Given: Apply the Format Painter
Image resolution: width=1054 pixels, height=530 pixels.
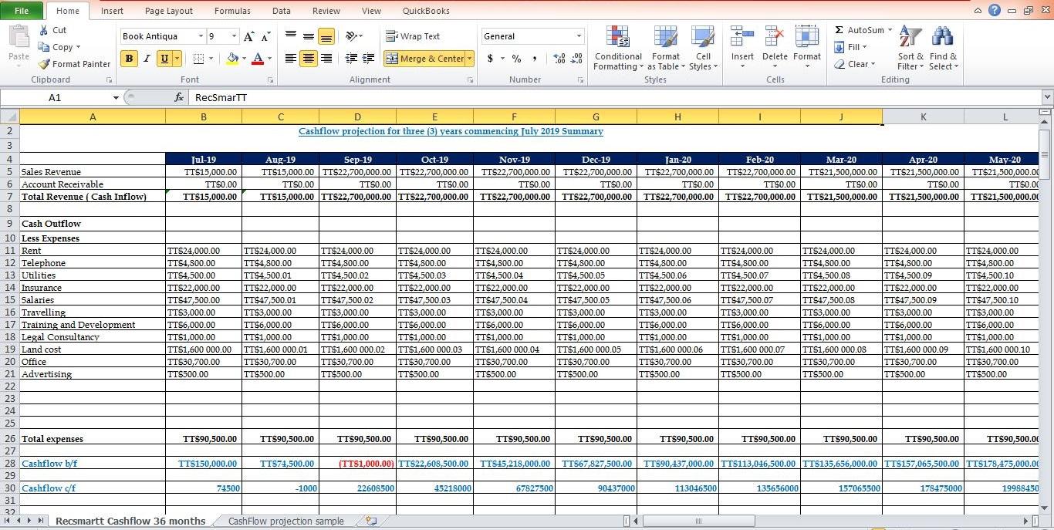Looking at the screenshot, I should coord(74,64).
